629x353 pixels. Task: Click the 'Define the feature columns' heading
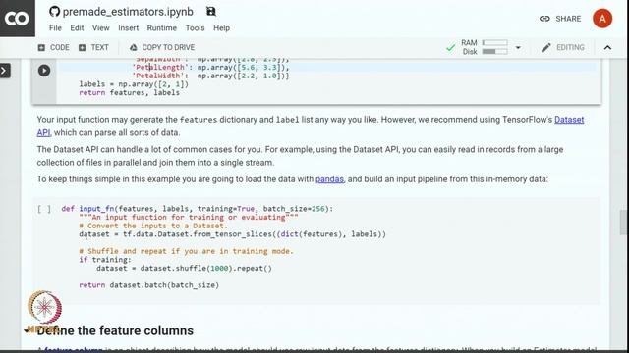pyautogui.click(x=115, y=330)
